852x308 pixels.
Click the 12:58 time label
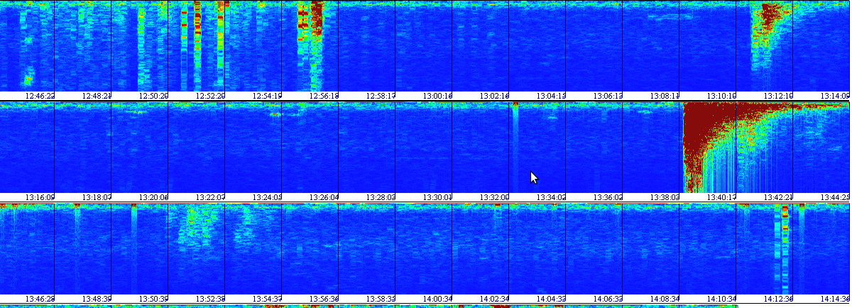click(x=381, y=95)
